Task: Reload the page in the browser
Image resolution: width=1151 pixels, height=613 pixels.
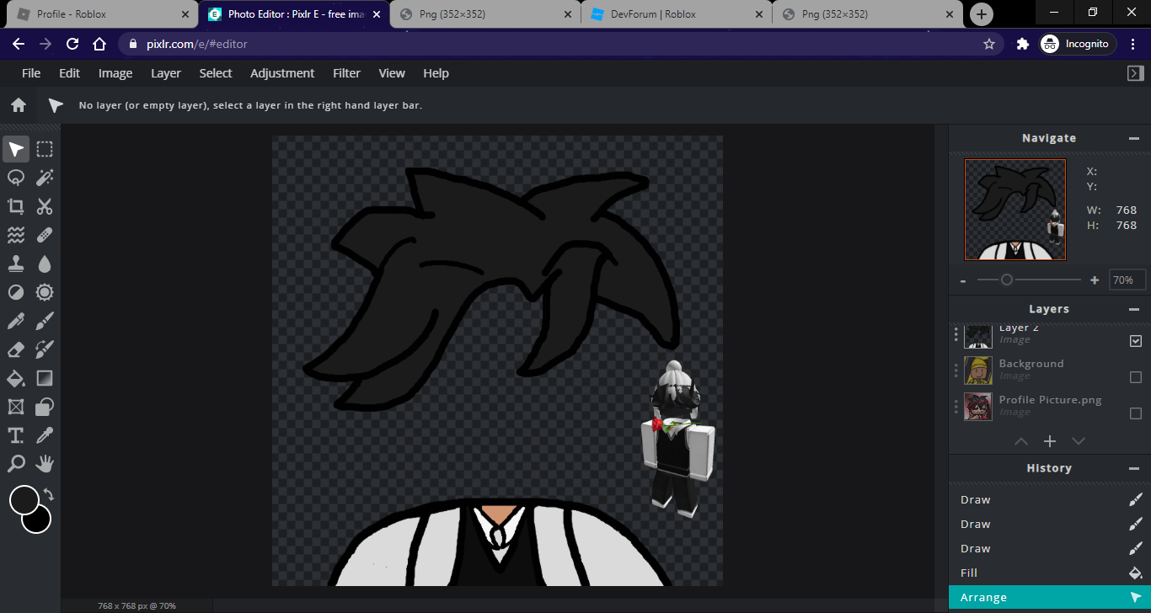Action: coord(72,44)
